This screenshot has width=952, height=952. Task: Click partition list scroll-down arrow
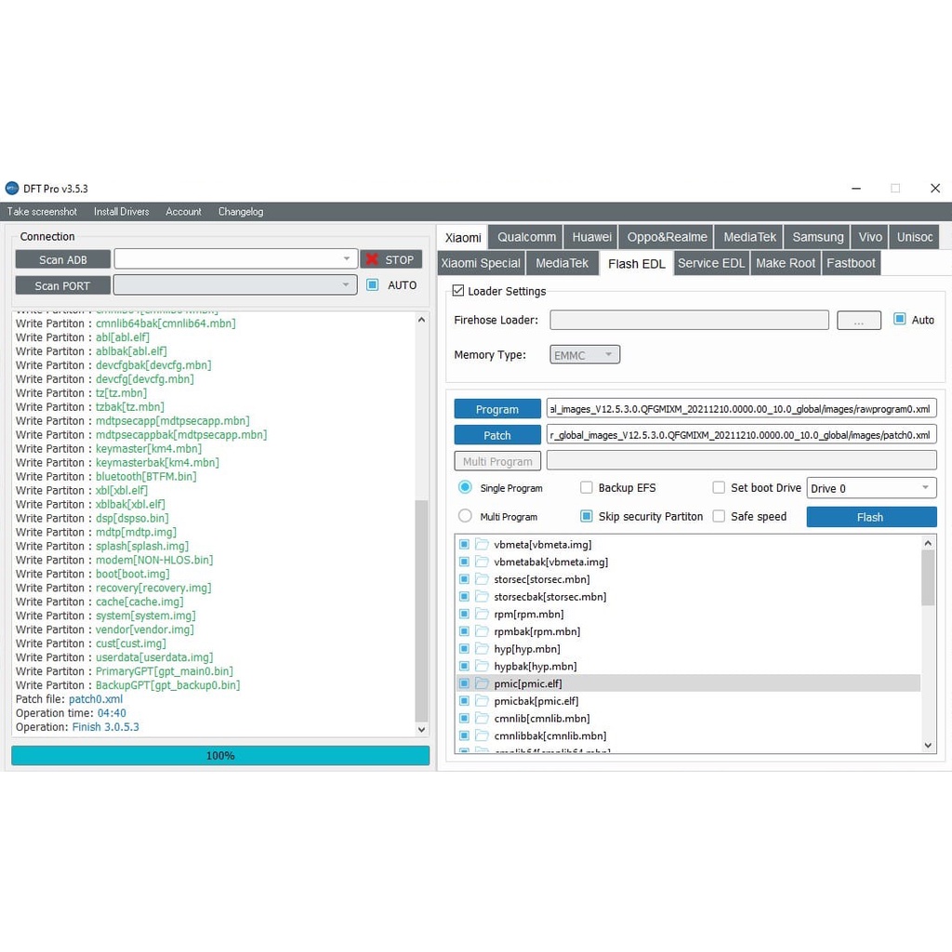pyautogui.click(x=928, y=745)
